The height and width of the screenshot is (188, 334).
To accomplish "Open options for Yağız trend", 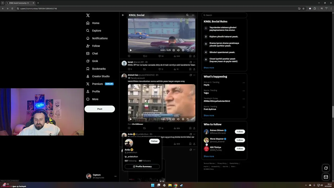I will (x=244, y=91).
